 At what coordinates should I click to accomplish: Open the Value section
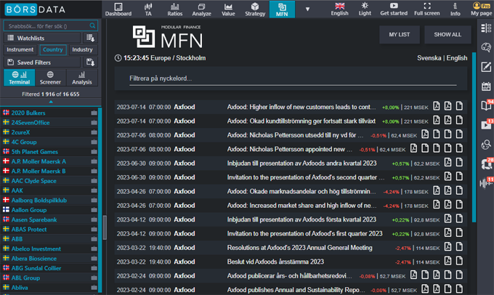228,9
